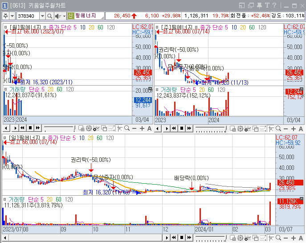Click daily scrollbar left arrow
306x243 pixels.
point(5,238)
